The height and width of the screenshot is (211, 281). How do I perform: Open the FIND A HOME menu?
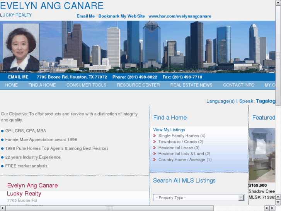42,85
